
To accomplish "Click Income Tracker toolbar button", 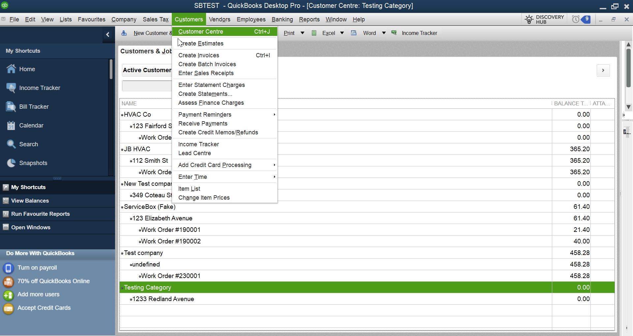I will pos(419,33).
